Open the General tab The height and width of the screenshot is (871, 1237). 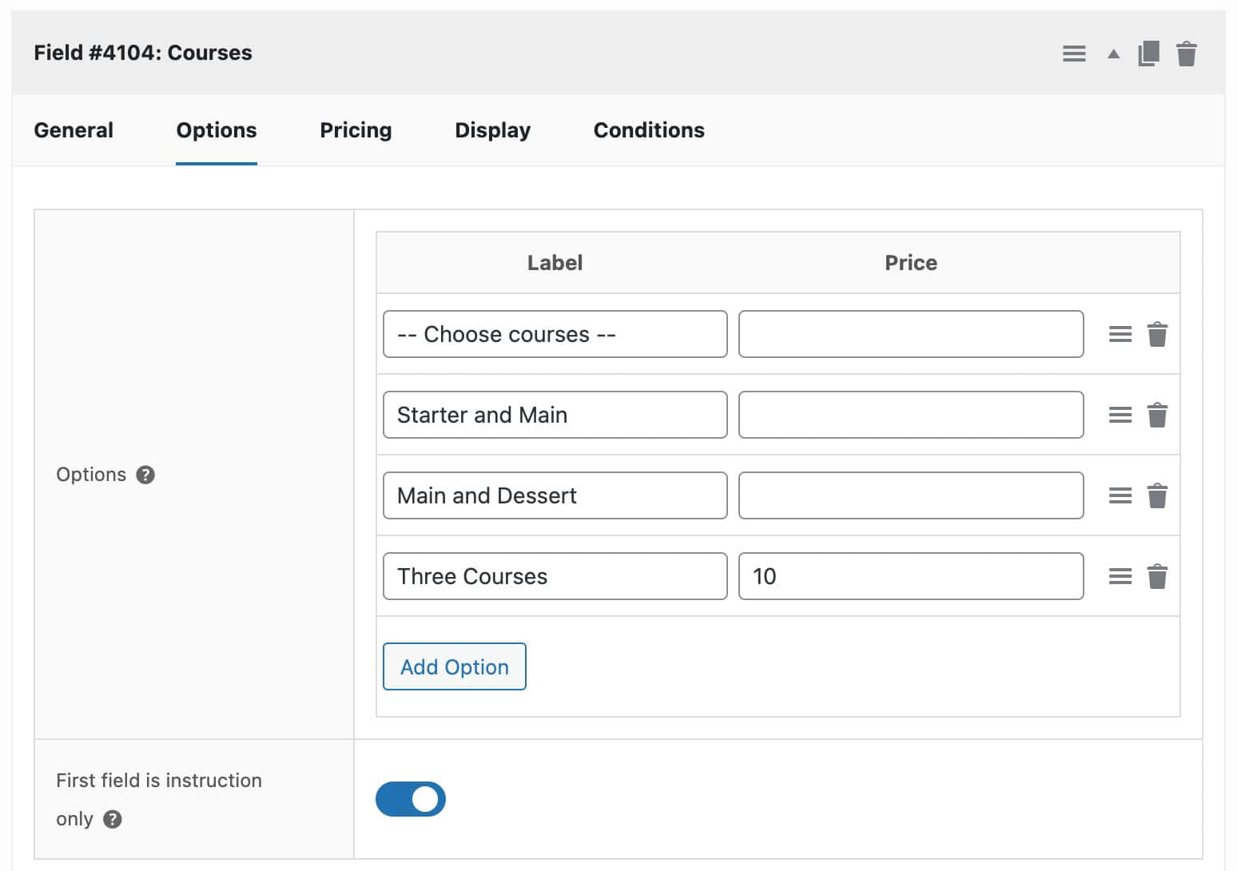coord(74,130)
